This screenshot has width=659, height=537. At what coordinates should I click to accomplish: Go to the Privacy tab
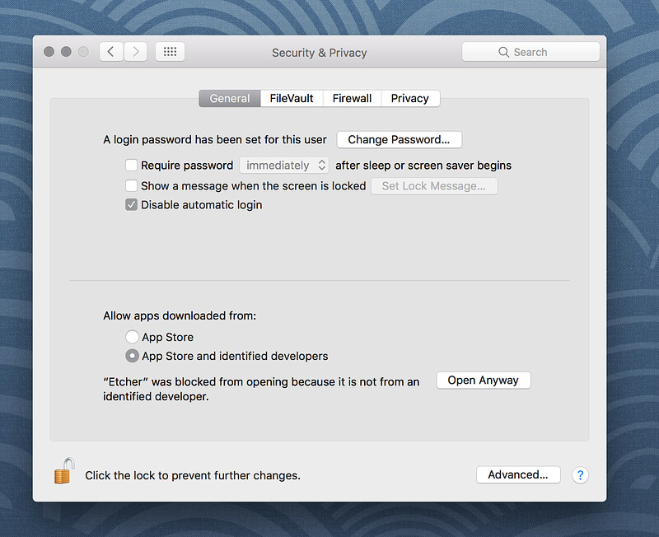pos(410,98)
